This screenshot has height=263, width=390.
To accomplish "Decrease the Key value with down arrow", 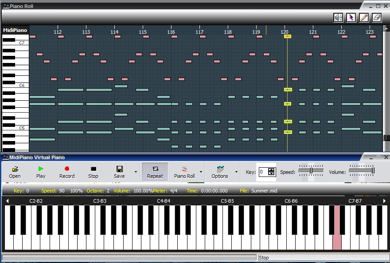I will pyautogui.click(x=271, y=174).
